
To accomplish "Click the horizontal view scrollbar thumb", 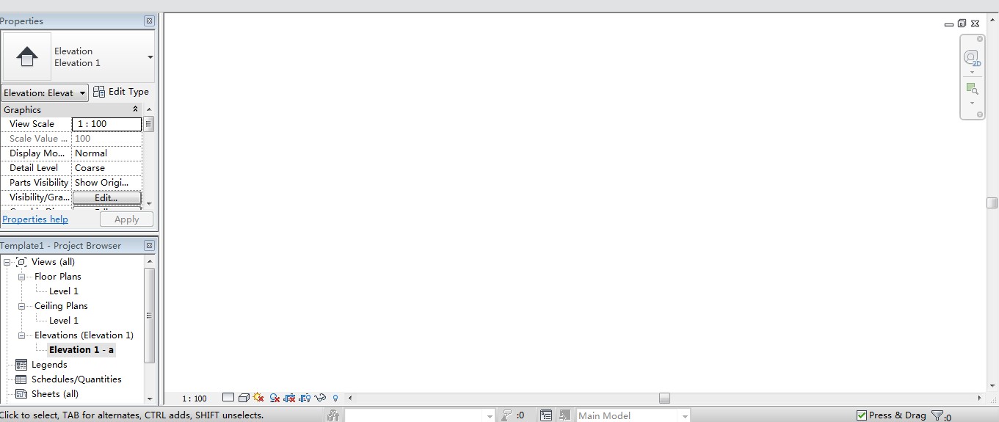I will [x=664, y=398].
